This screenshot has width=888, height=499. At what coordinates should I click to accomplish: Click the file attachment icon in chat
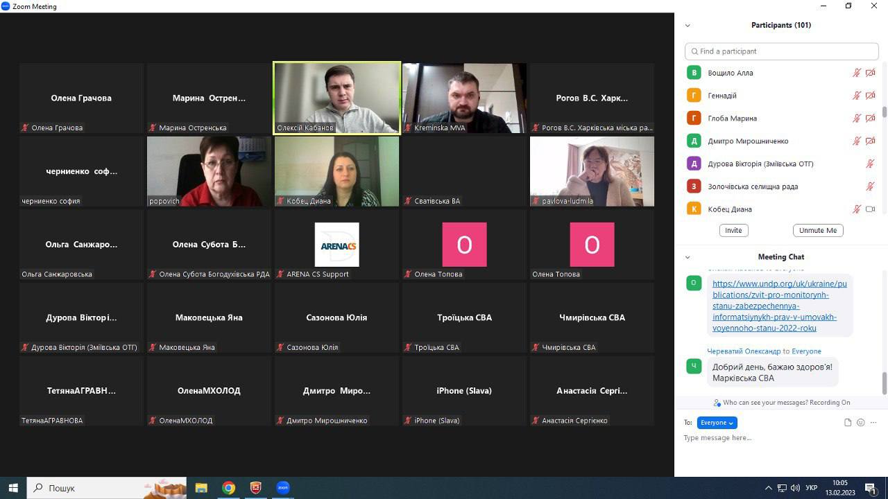pyautogui.click(x=848, y=423)
